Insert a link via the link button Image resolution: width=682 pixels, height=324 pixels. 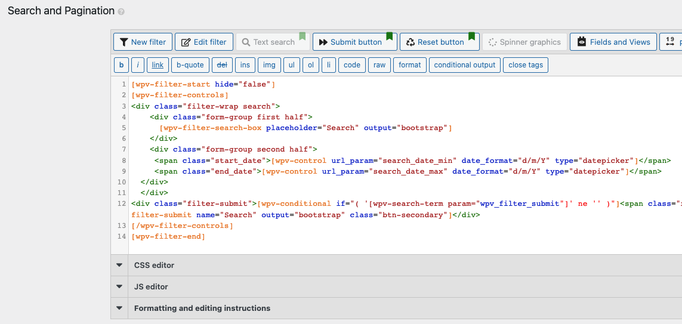(x=158, y=65)
